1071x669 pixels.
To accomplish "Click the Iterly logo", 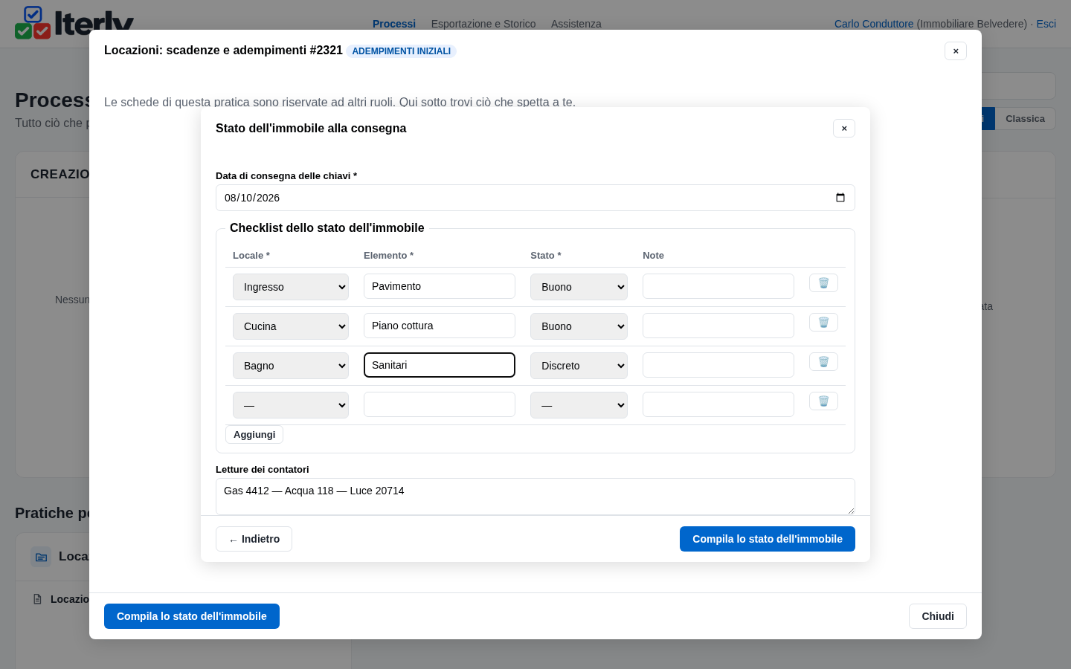I will click(x=74, y=24).
